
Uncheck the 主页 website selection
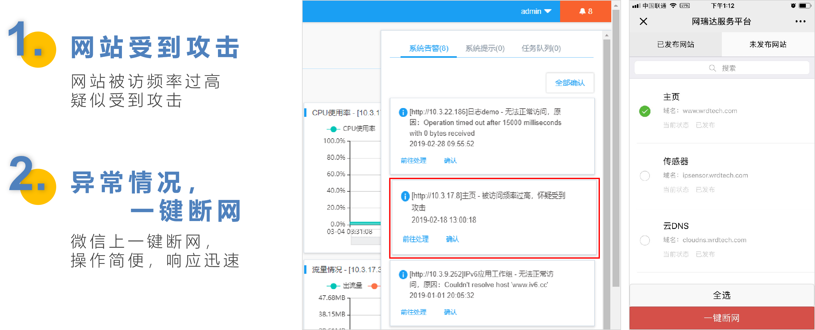645,111
